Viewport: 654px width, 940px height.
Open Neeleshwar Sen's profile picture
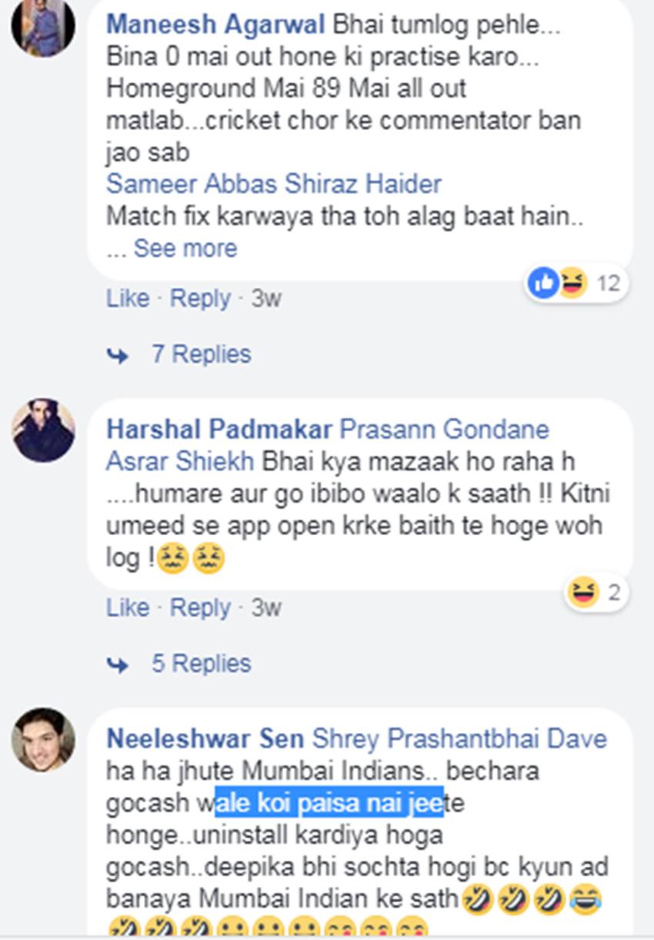(x=43, y=740)
